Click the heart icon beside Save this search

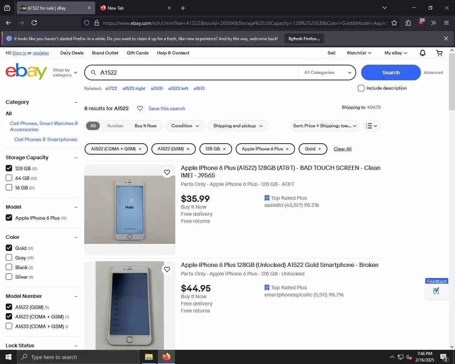click(140, 108)
